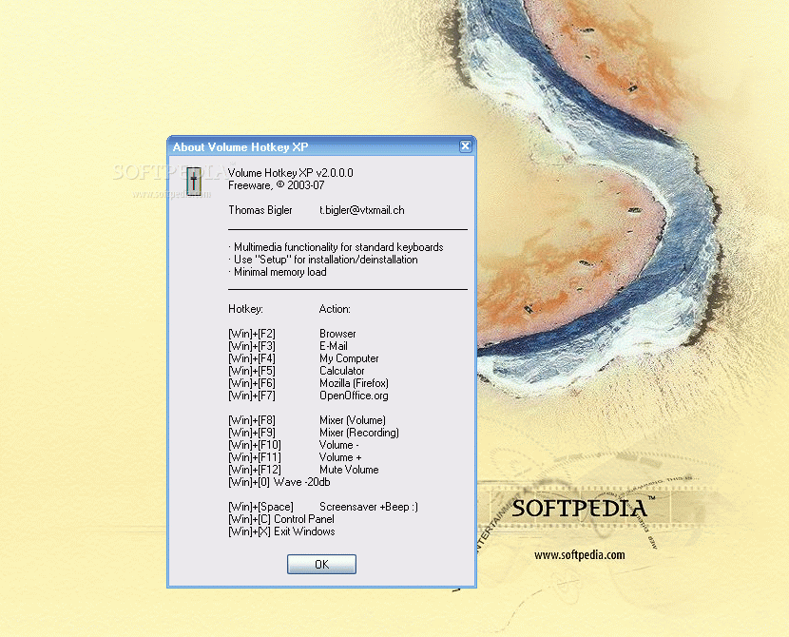
Task: Click the 'Calculator' action text
Action: 341,371
